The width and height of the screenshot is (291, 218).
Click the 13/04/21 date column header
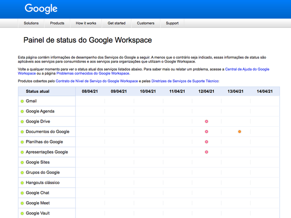click(x=235, y=91)
